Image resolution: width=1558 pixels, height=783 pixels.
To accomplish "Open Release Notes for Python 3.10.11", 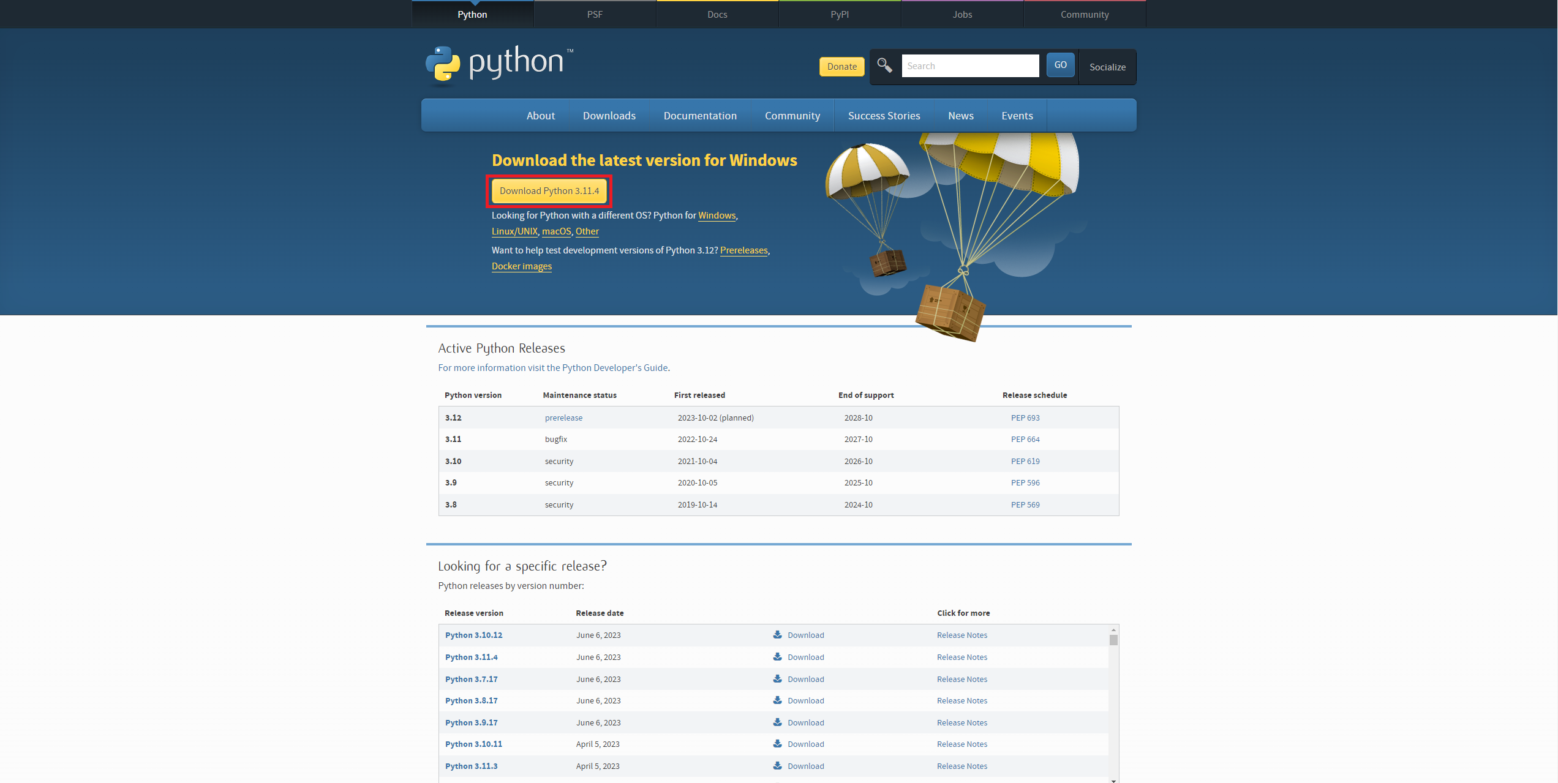I will pyautogui.click(x=962, y=744).
